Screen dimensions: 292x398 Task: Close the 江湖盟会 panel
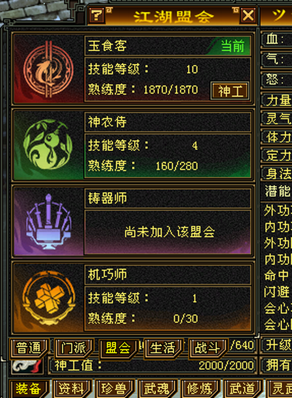click(x=248, y=16)
